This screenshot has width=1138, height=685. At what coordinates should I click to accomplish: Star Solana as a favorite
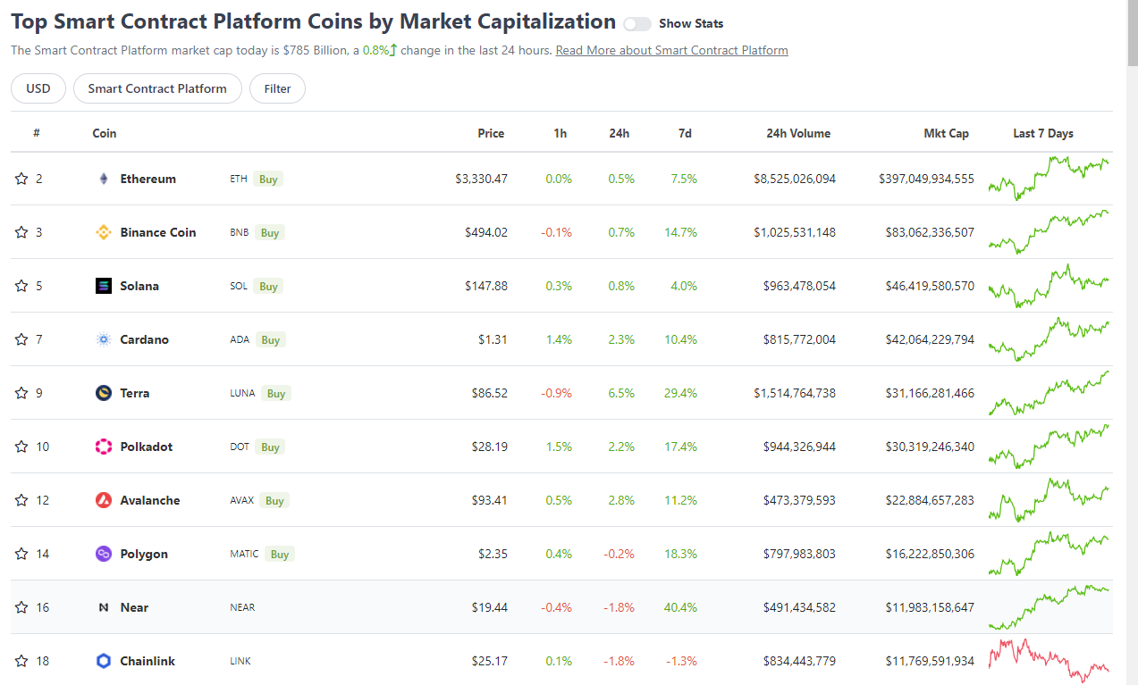[x=21, y=286]
